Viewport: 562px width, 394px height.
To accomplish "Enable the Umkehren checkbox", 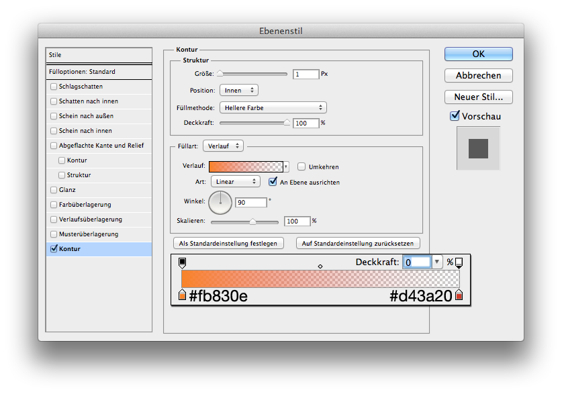I will coord(302,167).
